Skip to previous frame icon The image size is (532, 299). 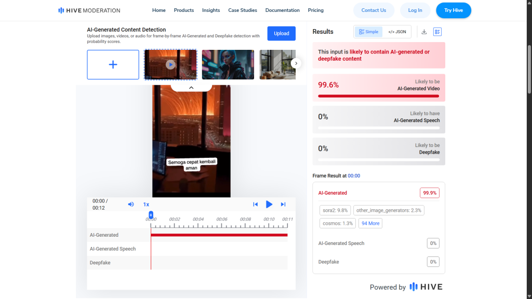click(x=255, y=205)
